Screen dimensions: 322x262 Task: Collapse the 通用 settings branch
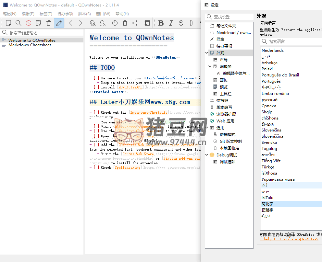(207, 128)
